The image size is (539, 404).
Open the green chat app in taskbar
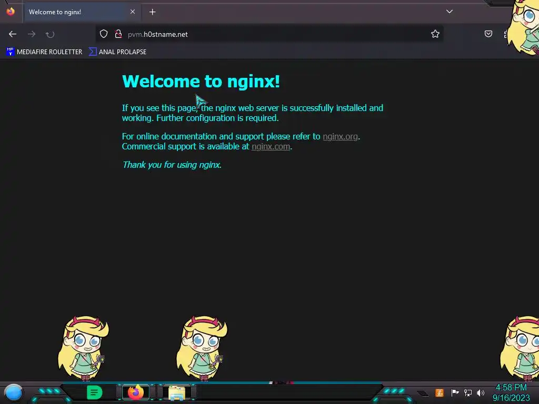94,392
